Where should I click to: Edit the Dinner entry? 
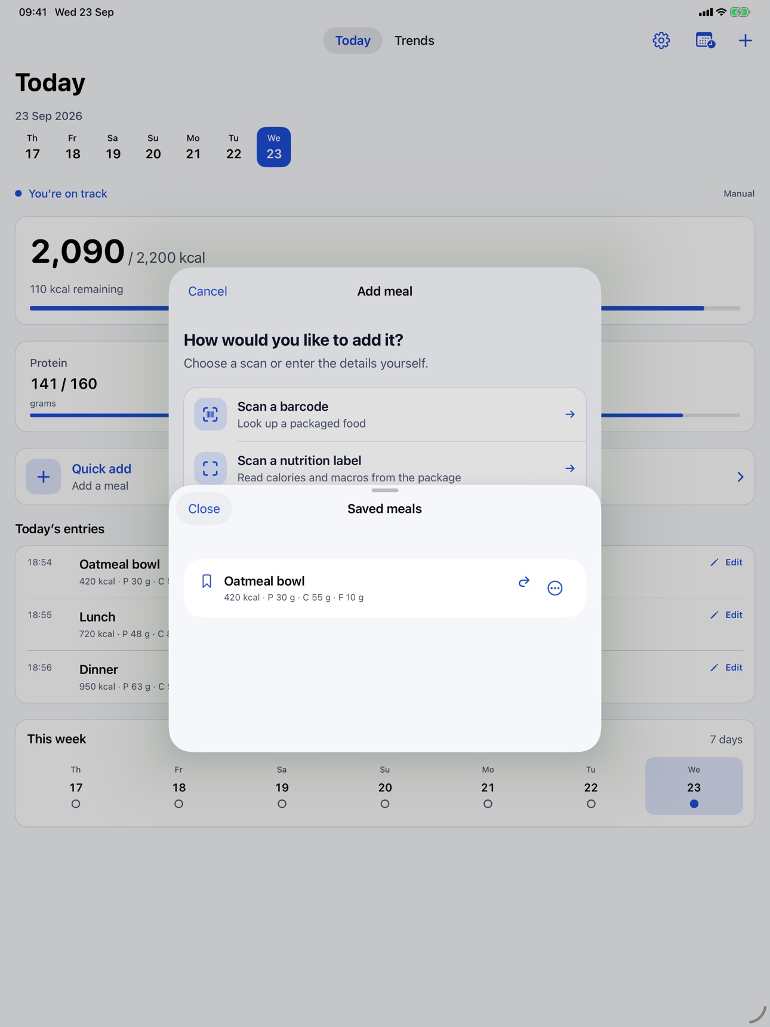(726, 668)
